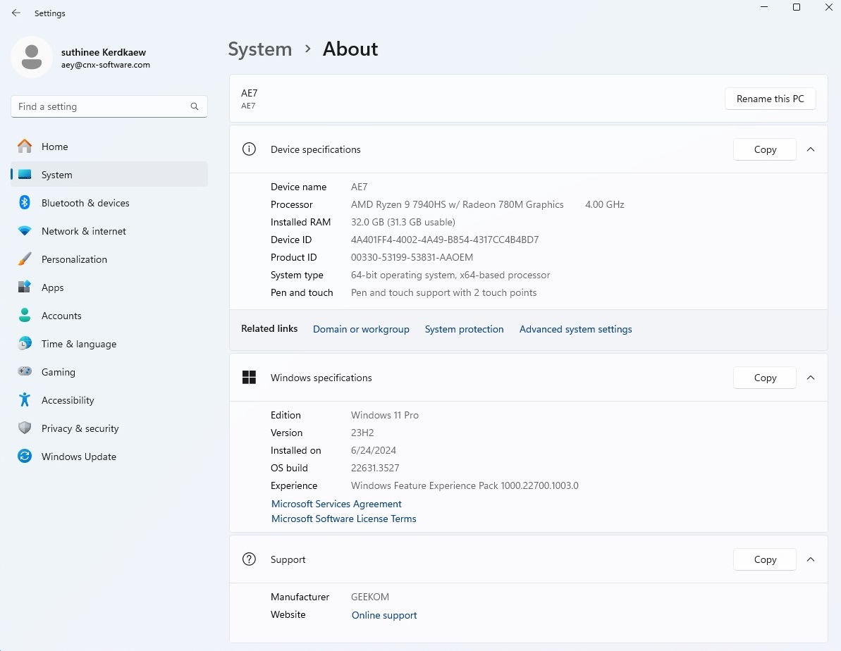Screen dimensions: 841x651
Task: Click the Privacy & security shield icon
Action: [25, 428]
